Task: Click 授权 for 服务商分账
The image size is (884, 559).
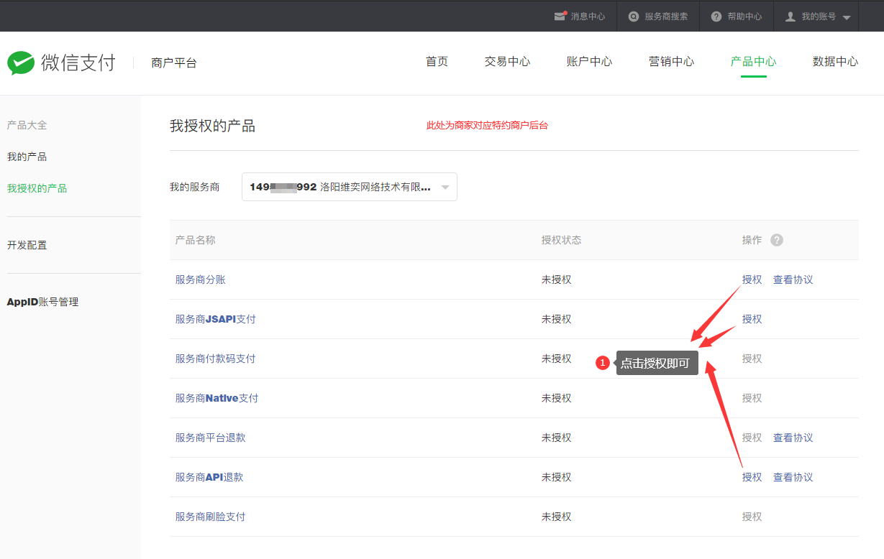Action: [752, 279]
